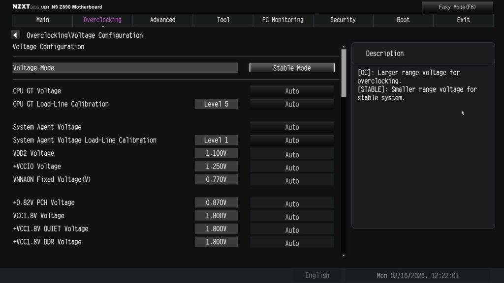Go to PC Monitoring tab
The height and width of the screenshot is (283, 504).
coord(283,20)
